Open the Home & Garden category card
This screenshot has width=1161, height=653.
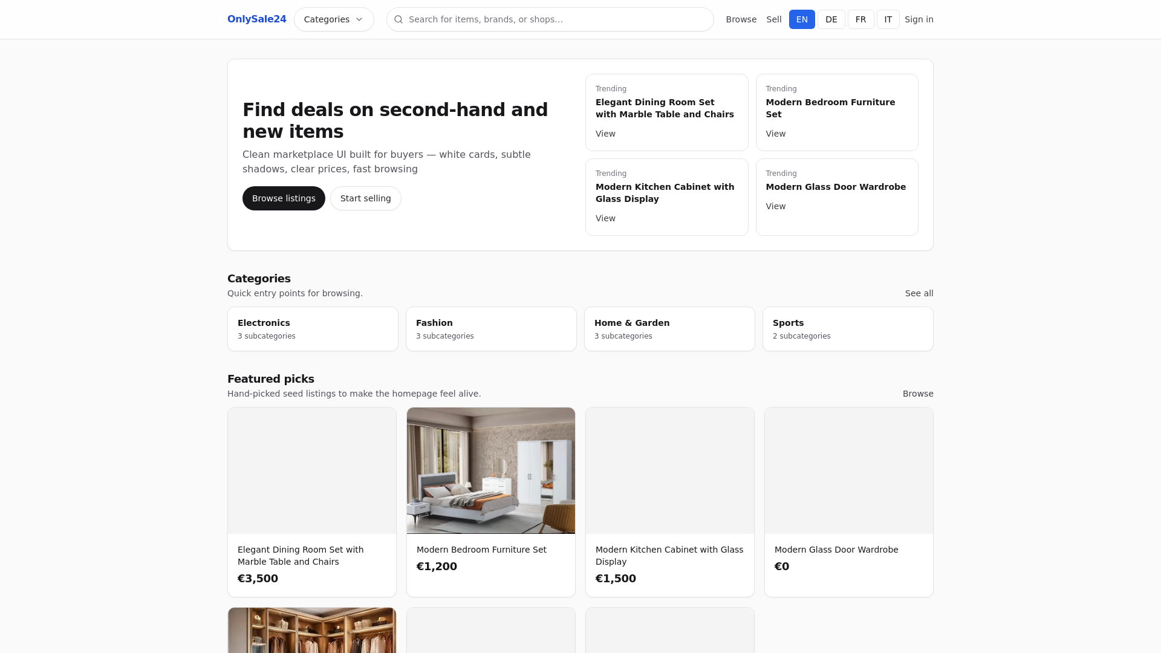(x=669, y=329)
